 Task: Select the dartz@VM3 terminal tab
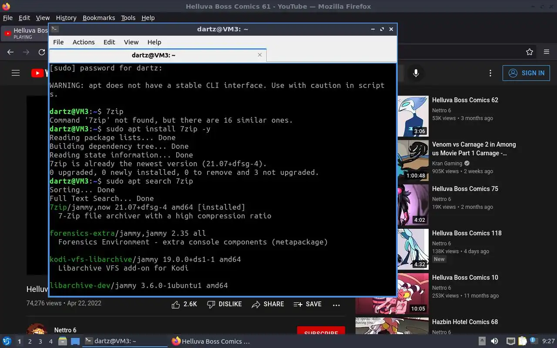click(158, 55)
